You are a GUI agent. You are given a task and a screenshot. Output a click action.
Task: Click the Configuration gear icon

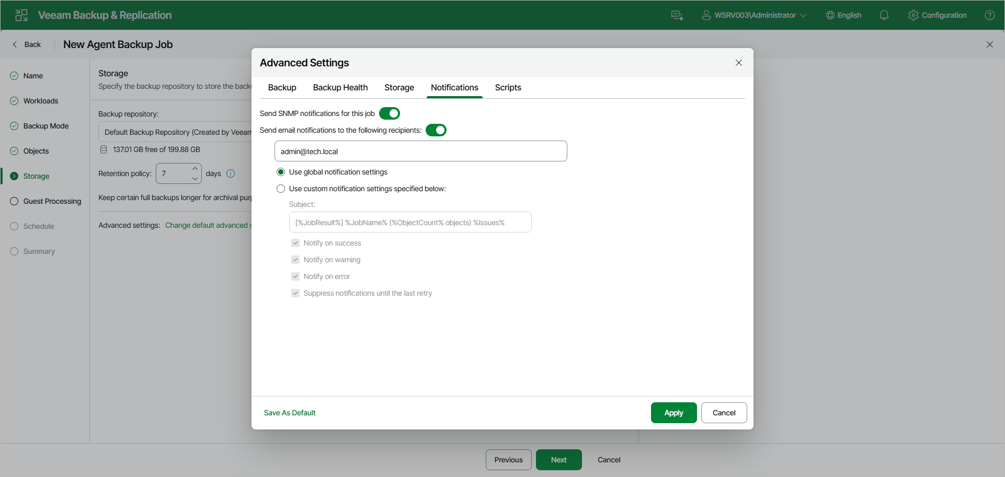tap(913, 15)
